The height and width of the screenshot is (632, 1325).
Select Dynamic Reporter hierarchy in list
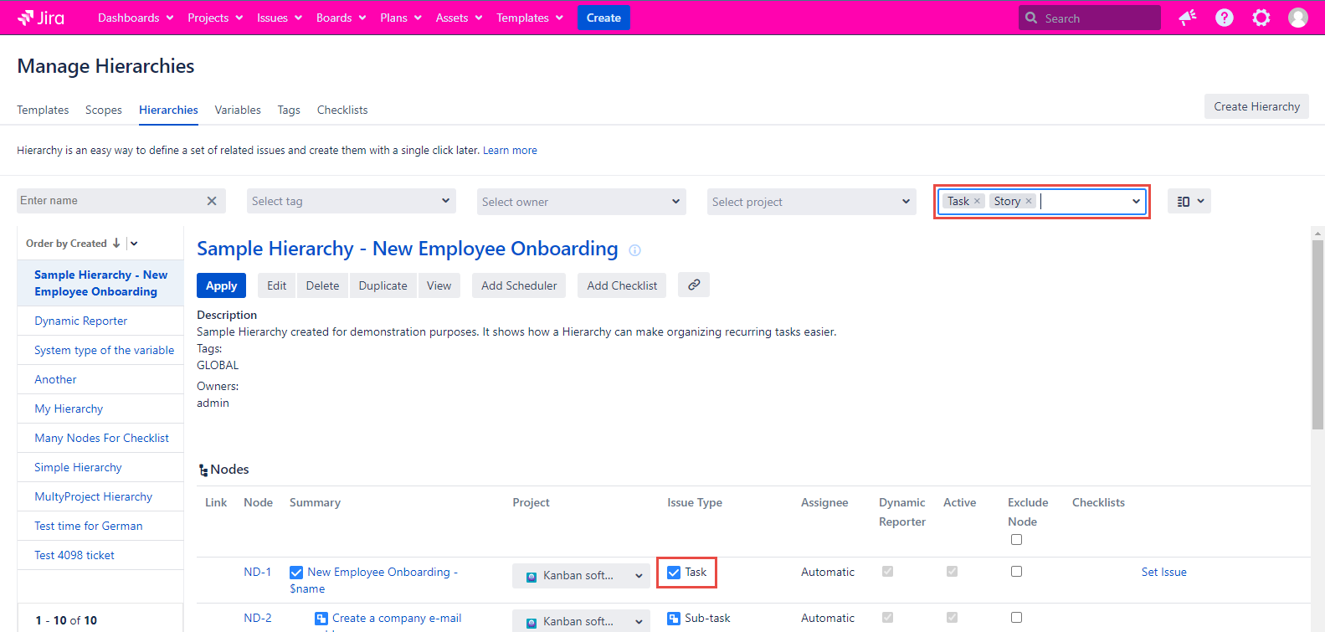click(81, 321)
